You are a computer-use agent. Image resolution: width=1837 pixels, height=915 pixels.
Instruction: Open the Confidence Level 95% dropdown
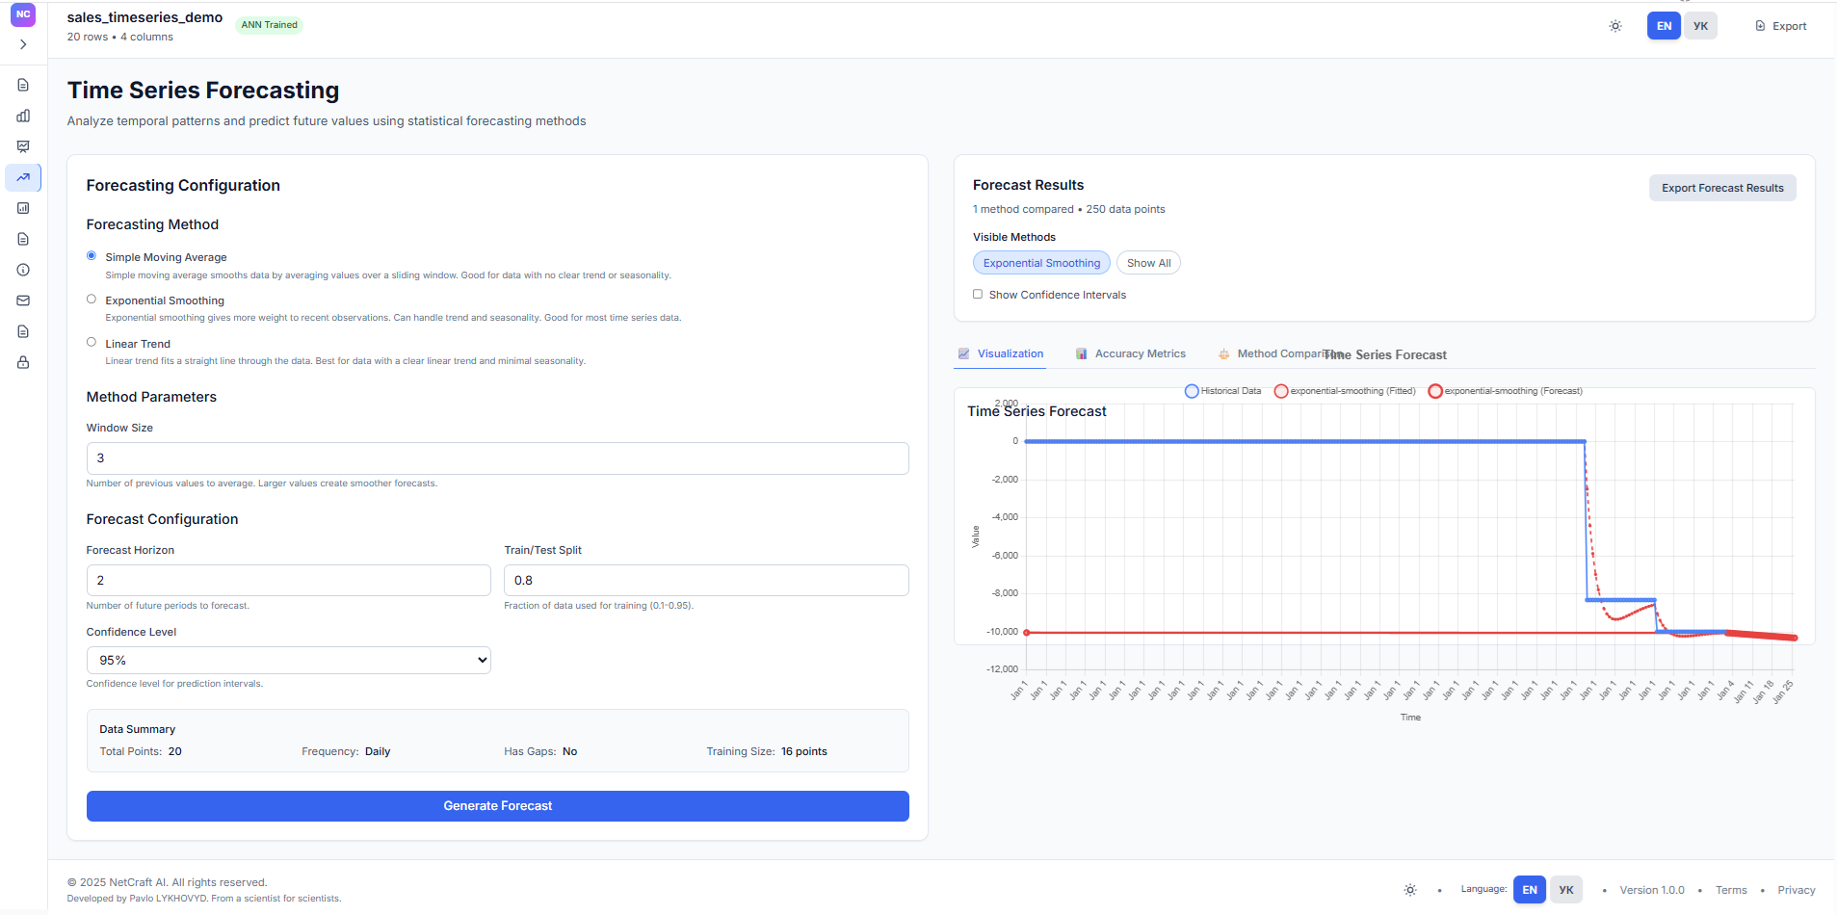pyautogui.click(x=289, y=660)
